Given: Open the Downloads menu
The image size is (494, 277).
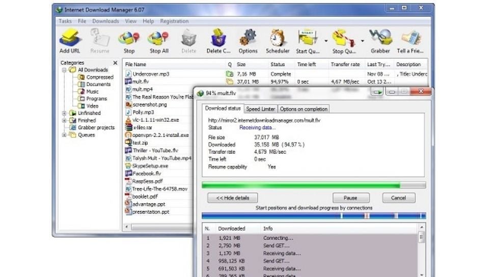Looking at the screenshot, I should pos(105,21).
